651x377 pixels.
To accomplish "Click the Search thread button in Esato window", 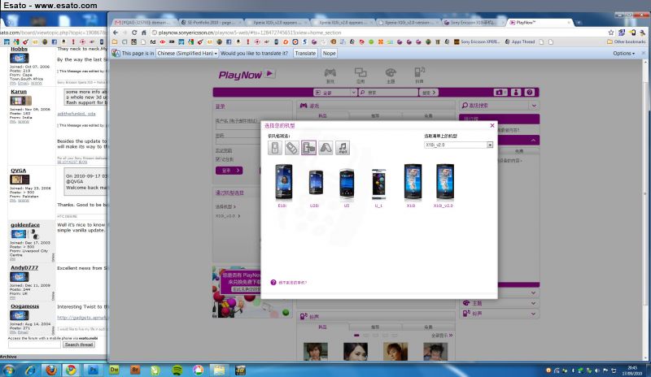I will 79,344.
